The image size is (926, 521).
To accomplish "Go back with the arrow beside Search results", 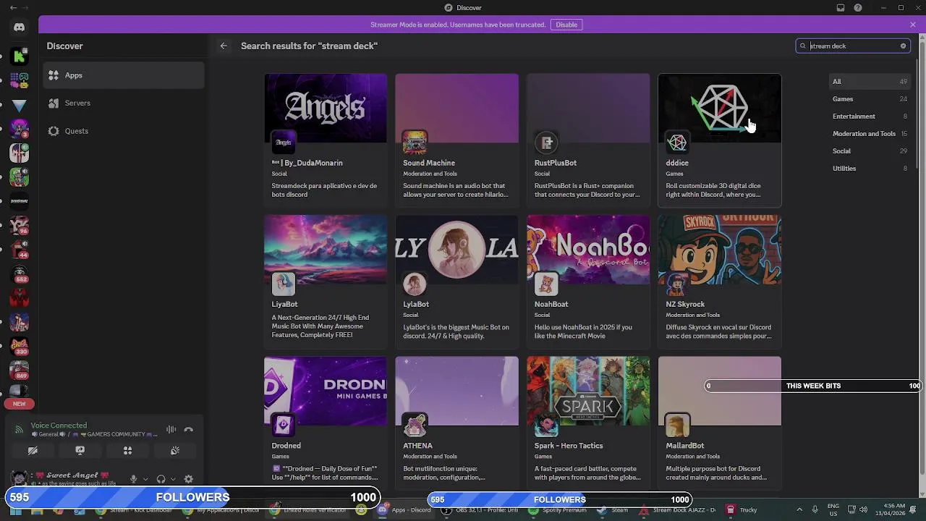I will tap(224, 46).
